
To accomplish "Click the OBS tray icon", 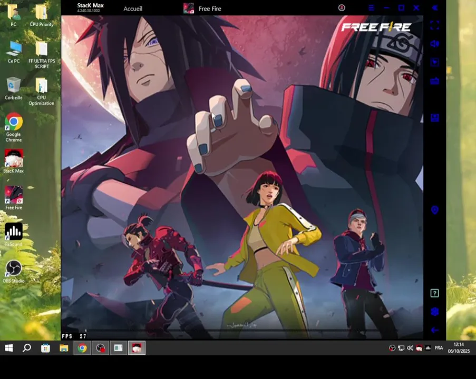I will click(x=392, y=348).
